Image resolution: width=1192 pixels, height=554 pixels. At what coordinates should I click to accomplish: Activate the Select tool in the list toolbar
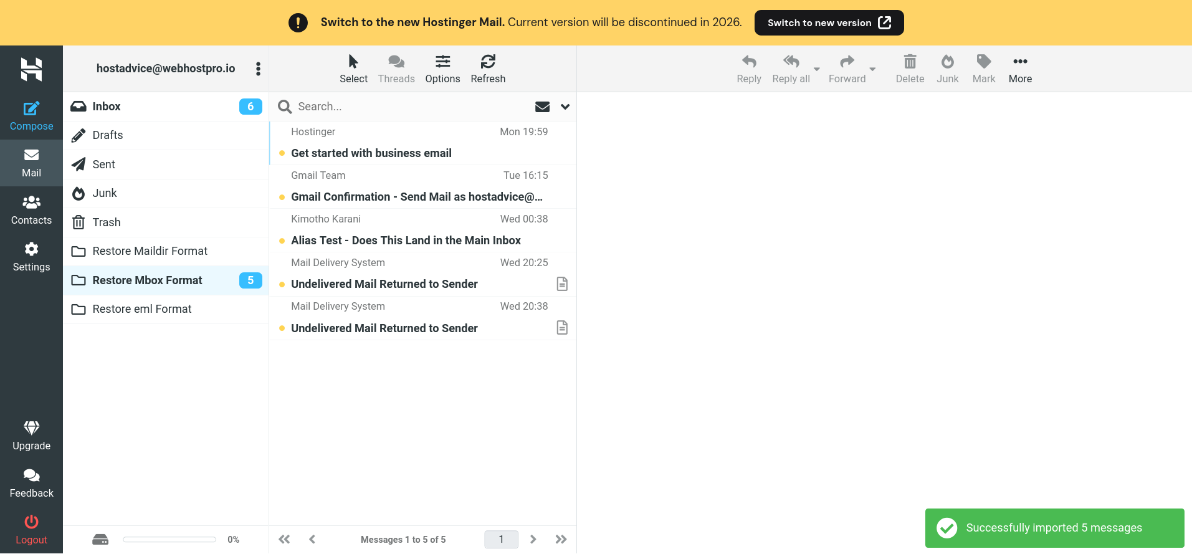point(353,69)
